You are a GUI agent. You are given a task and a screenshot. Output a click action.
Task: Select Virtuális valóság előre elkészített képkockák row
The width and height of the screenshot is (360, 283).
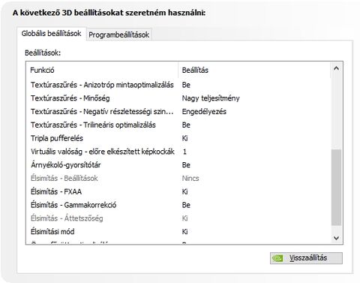click(178, 152)
